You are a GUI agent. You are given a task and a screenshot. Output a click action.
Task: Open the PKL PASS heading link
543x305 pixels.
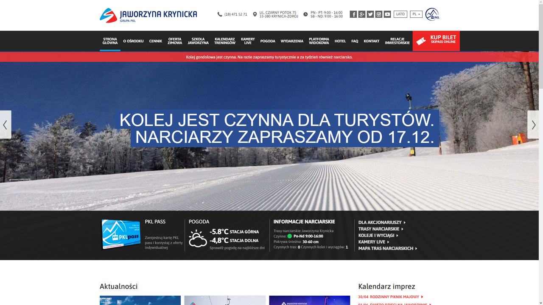(155, 222)
